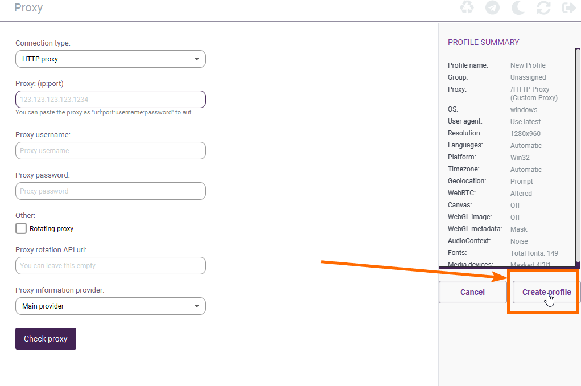Screen dimensions: 581x386
Task: Open the Connection type dropdown
Action: tap(110, 59)
